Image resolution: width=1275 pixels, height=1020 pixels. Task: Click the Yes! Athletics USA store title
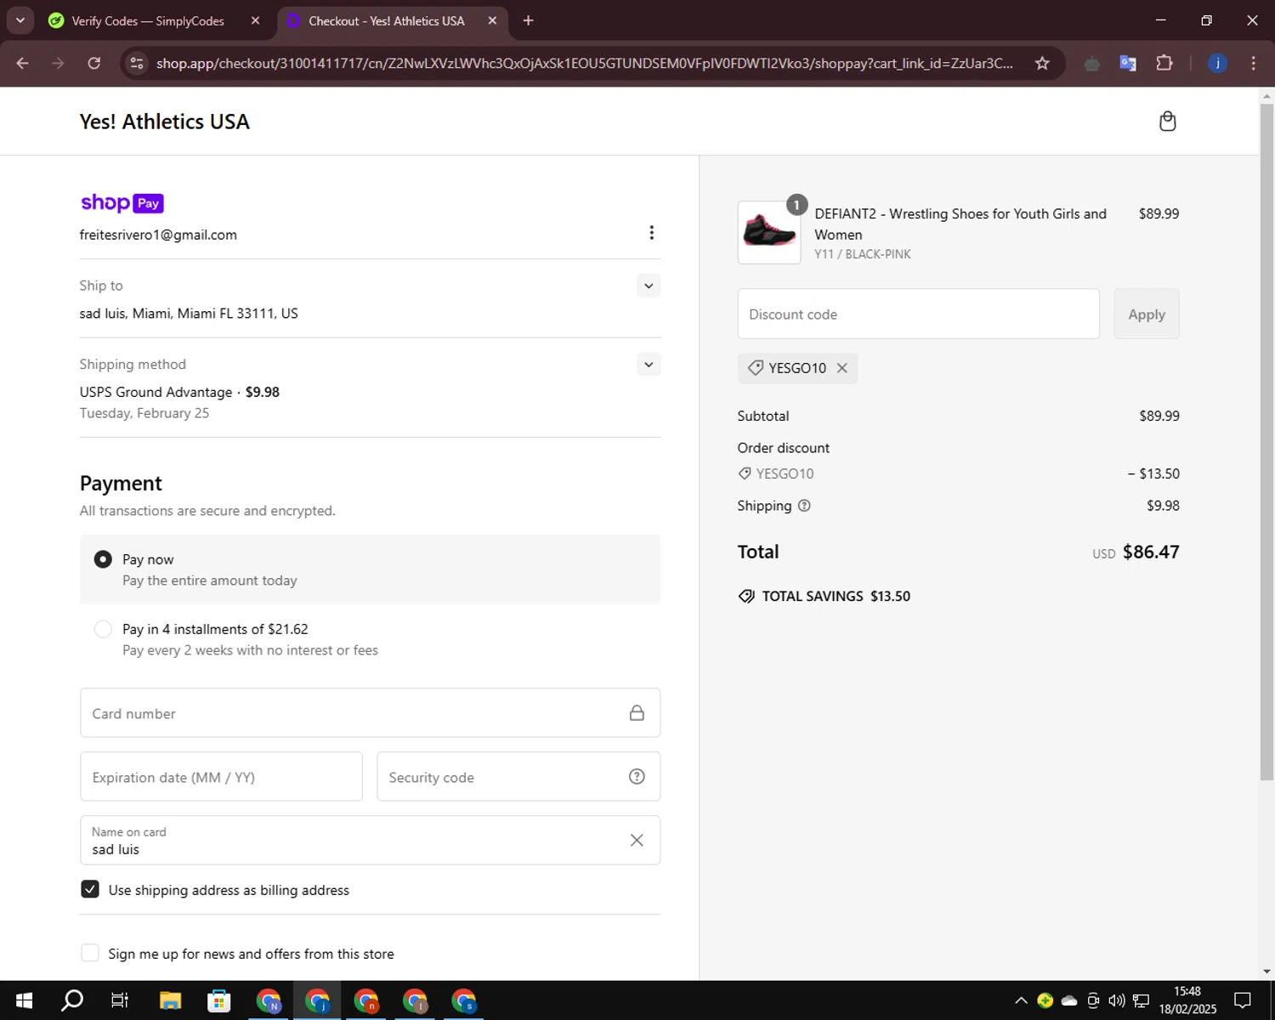pyautogui.click(x=165, y=122)
